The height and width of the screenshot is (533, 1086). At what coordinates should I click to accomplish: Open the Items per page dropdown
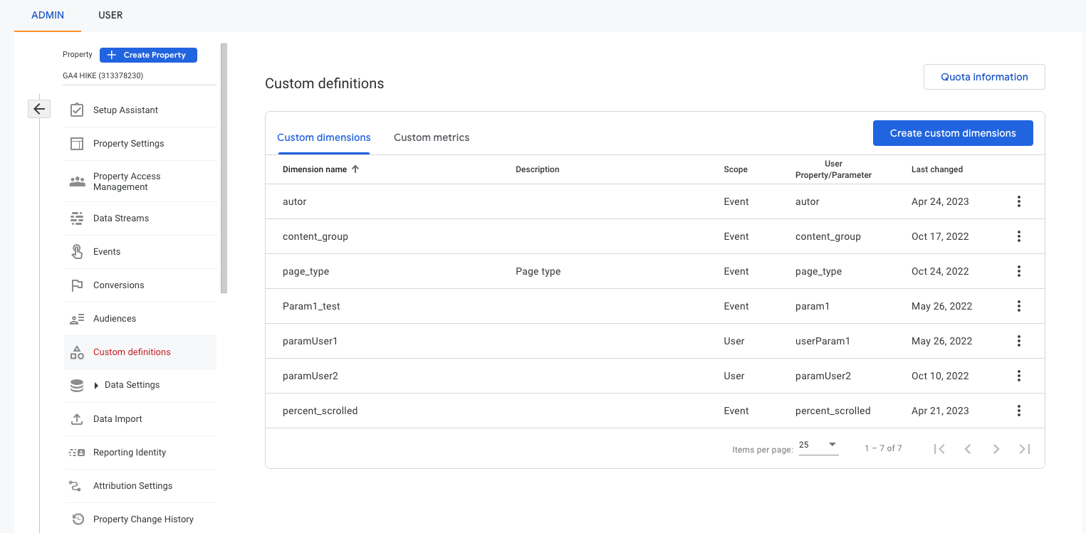(818, 445)
